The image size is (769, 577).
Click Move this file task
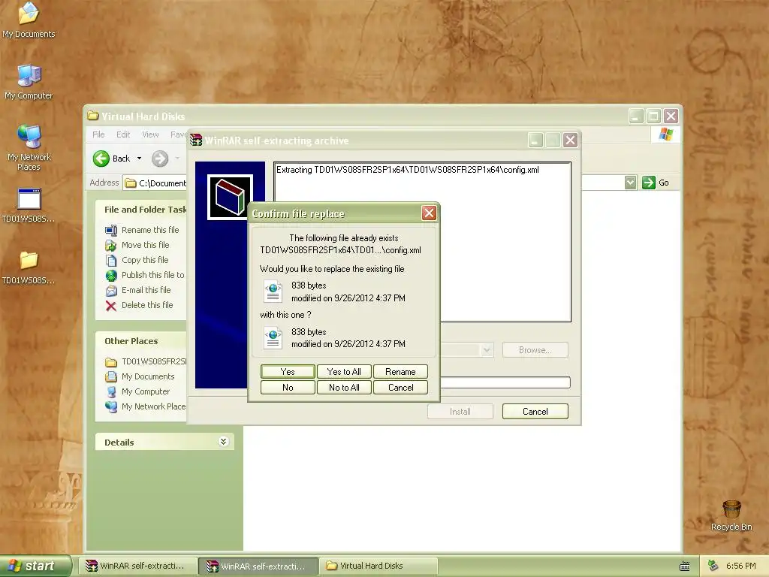tap(145, 245)
